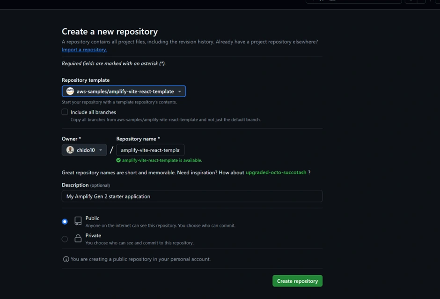
Task: Use the upgraded-octo-succotash name suggestion
Action: 276,172
